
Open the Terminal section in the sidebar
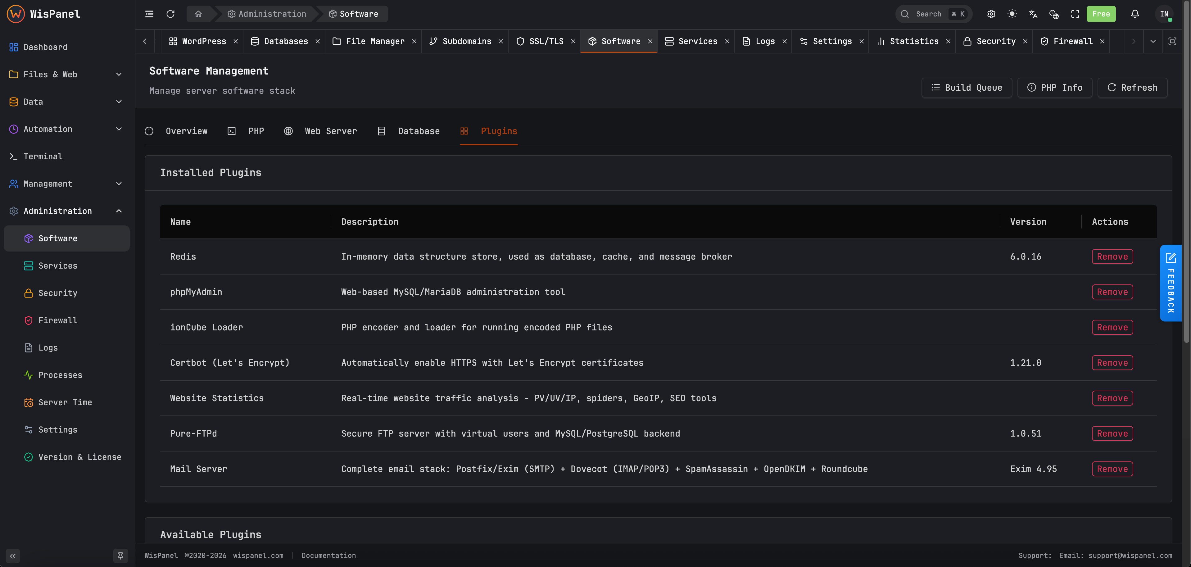pyautogui.click(x=43, y=156)
